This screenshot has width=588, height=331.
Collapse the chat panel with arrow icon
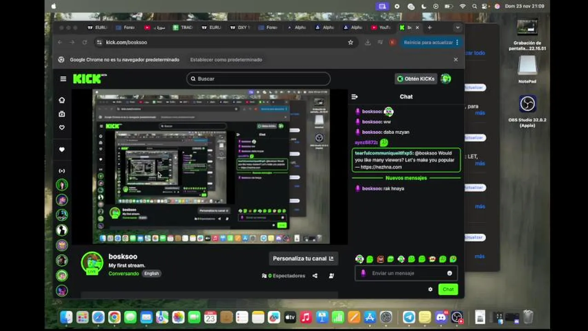click(x=354, y=97)
